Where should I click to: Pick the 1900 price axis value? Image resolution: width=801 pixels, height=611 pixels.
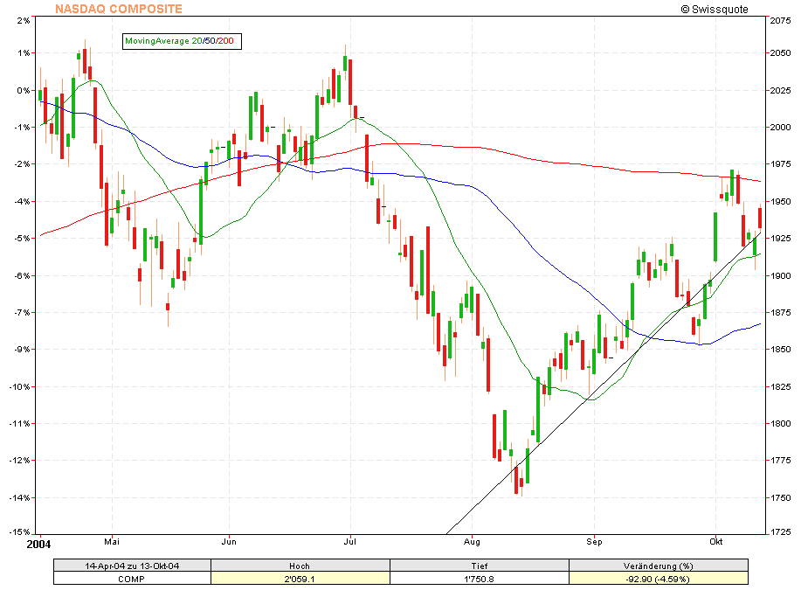780,275
